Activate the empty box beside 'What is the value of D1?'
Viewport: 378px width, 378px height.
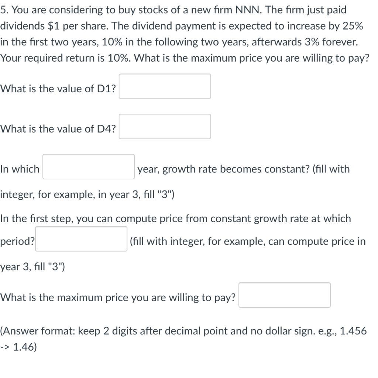point(165,86)
